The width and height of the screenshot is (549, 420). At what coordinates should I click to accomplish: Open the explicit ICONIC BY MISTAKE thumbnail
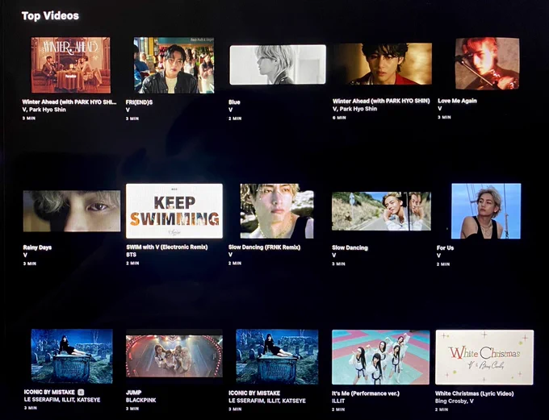(72, 356)
